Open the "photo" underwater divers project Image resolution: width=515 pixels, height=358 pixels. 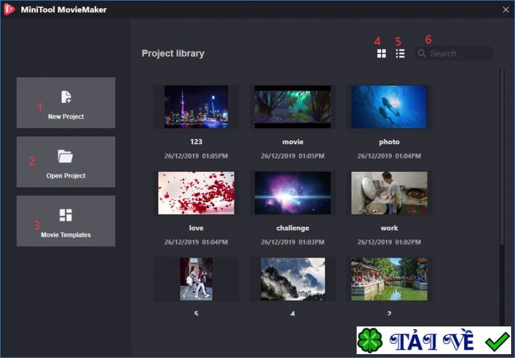(x=389, y=107)
